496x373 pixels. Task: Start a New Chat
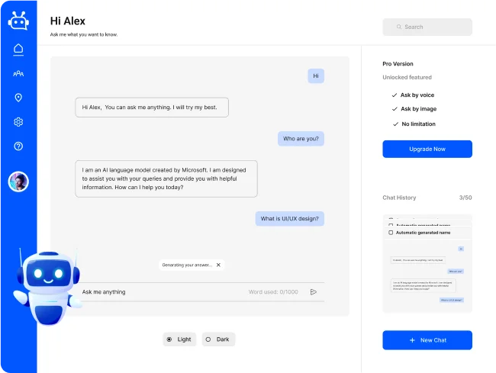click(x=427, y=340)
